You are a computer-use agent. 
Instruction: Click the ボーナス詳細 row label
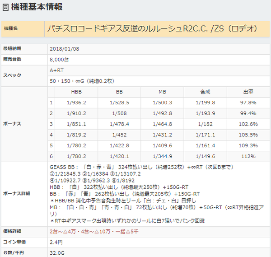coord(17,194)
